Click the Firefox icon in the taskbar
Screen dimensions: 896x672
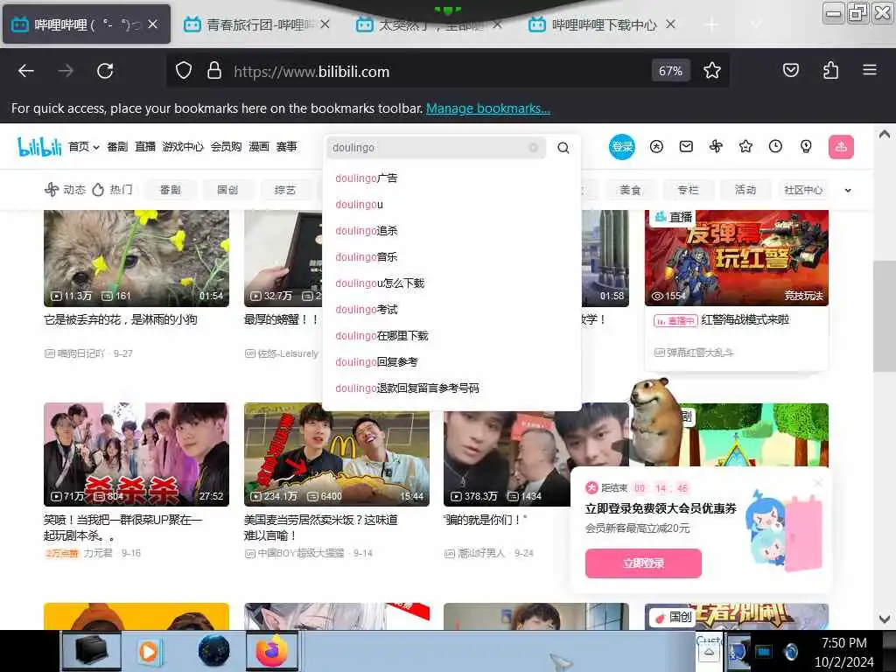272,651
